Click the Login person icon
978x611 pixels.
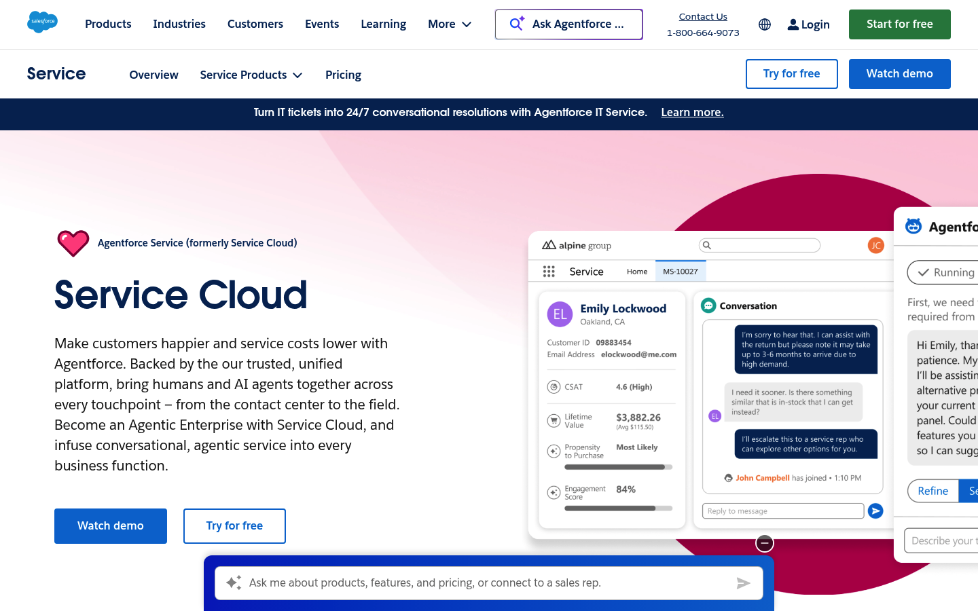792,24
